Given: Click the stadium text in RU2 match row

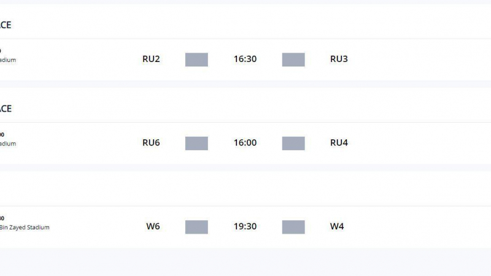Looking at the screenshot, I should click(8, 60).
